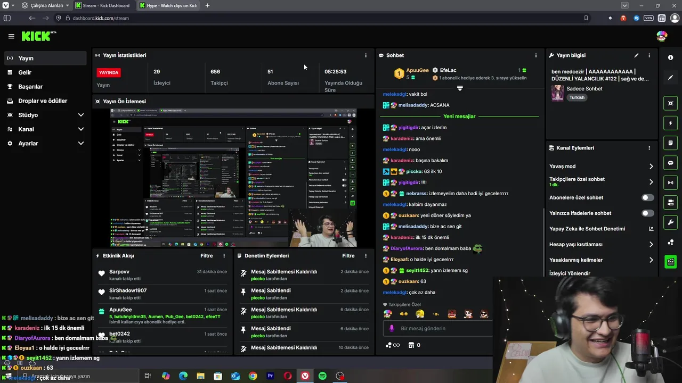The width and height of the screenshot is (682, 383).
Task: Open Google Chrome from the taskbar
Action: [x=253, y=376]
